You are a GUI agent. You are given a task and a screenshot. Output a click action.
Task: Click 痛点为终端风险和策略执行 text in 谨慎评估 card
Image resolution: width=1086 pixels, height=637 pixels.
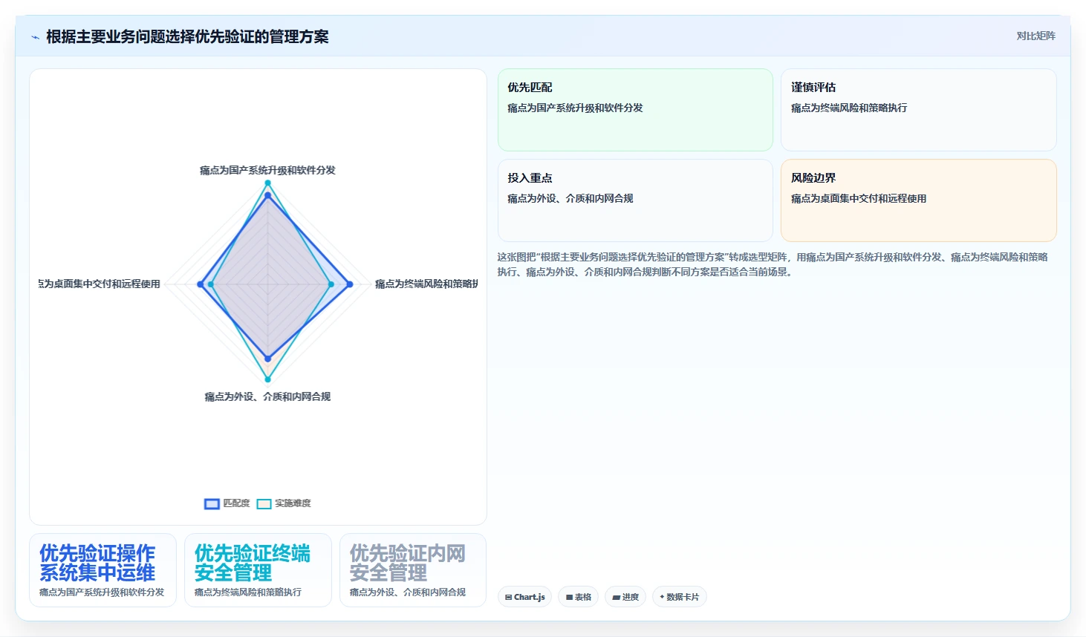(x=848, y=108)
